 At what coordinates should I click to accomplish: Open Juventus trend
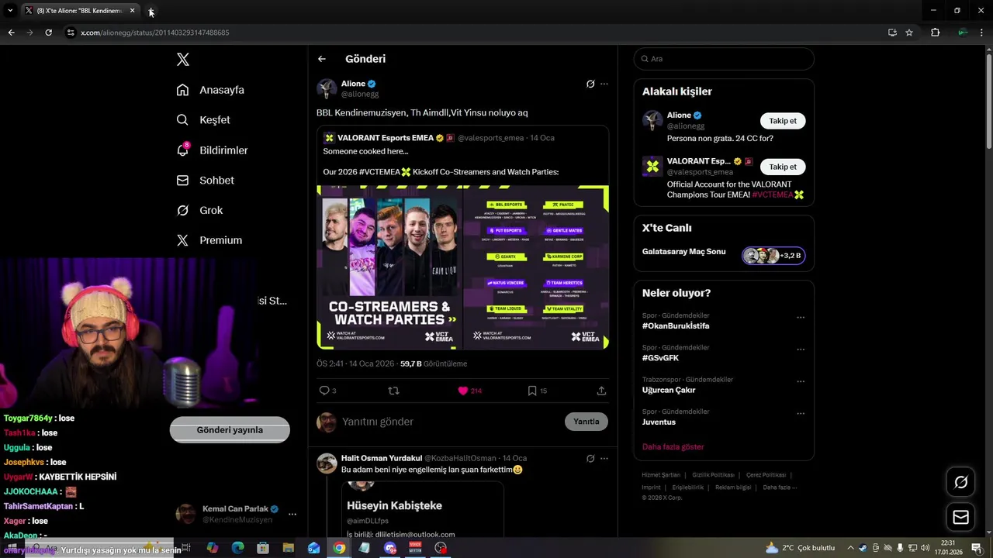coord(659,422)
